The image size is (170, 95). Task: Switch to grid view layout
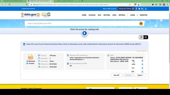click(141, 37)
